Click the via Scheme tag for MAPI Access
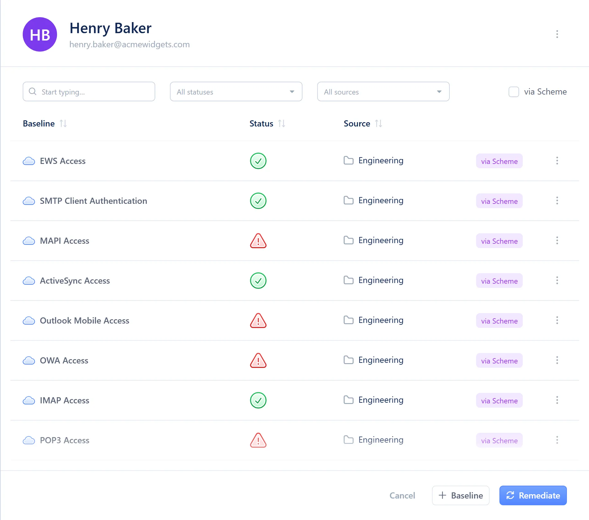 point(499,241)
